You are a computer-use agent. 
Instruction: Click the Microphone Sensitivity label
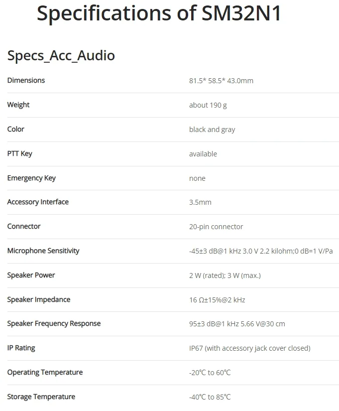(43, 251)
